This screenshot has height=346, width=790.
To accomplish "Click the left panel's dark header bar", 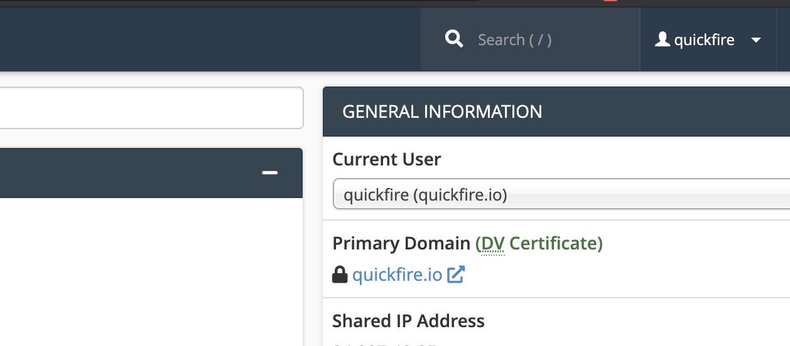I will [x=126, y=173].
